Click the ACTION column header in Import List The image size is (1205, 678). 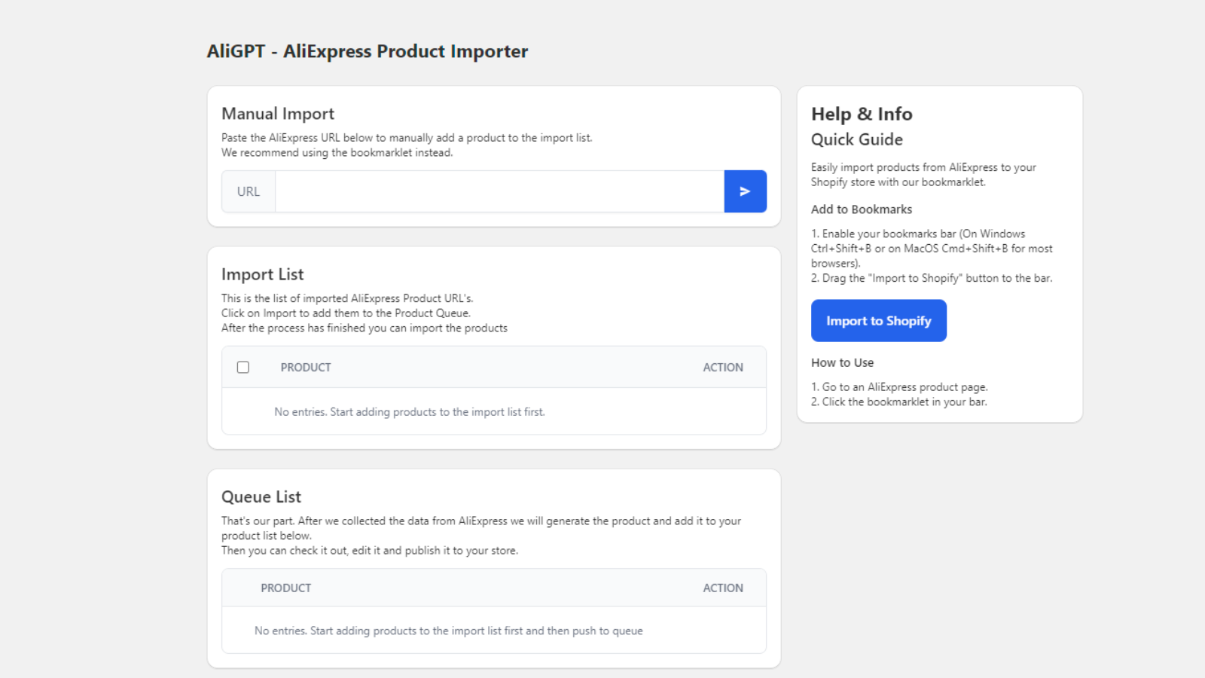[x=722, y=368]
